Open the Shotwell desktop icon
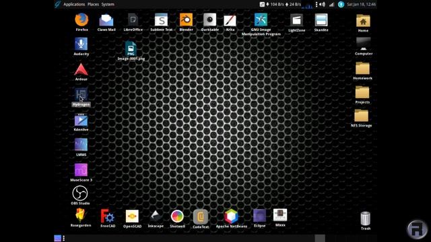This screenshot has height=242, width=431. click(x=177, y=216)
